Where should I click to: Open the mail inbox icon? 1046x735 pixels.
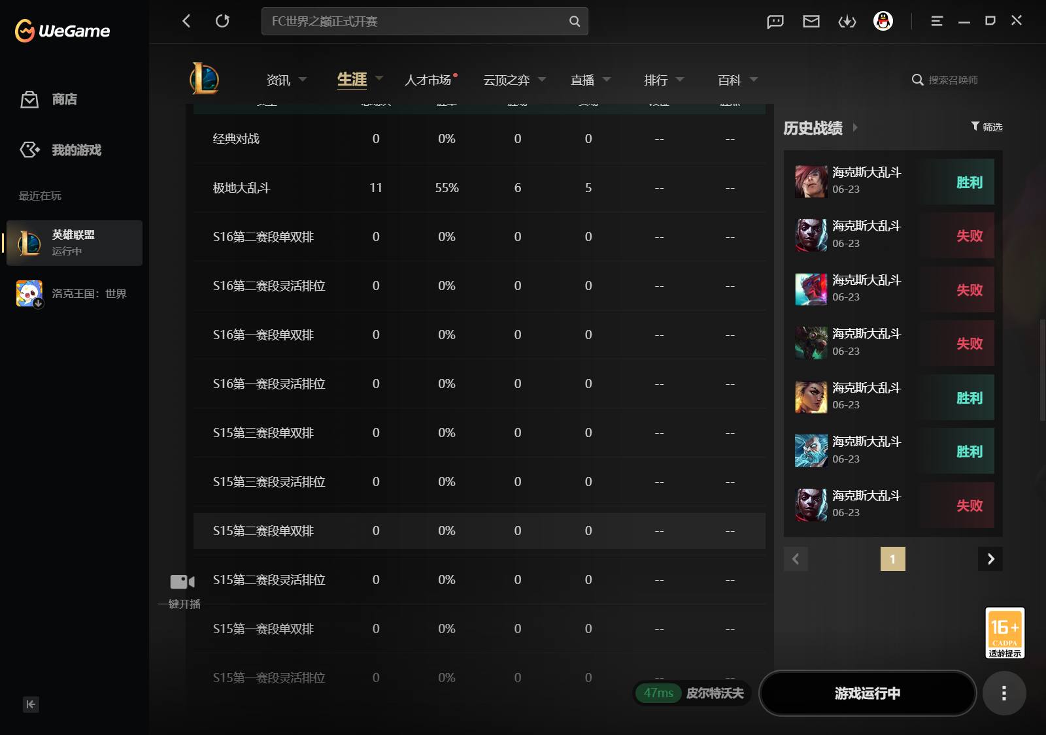811,22
